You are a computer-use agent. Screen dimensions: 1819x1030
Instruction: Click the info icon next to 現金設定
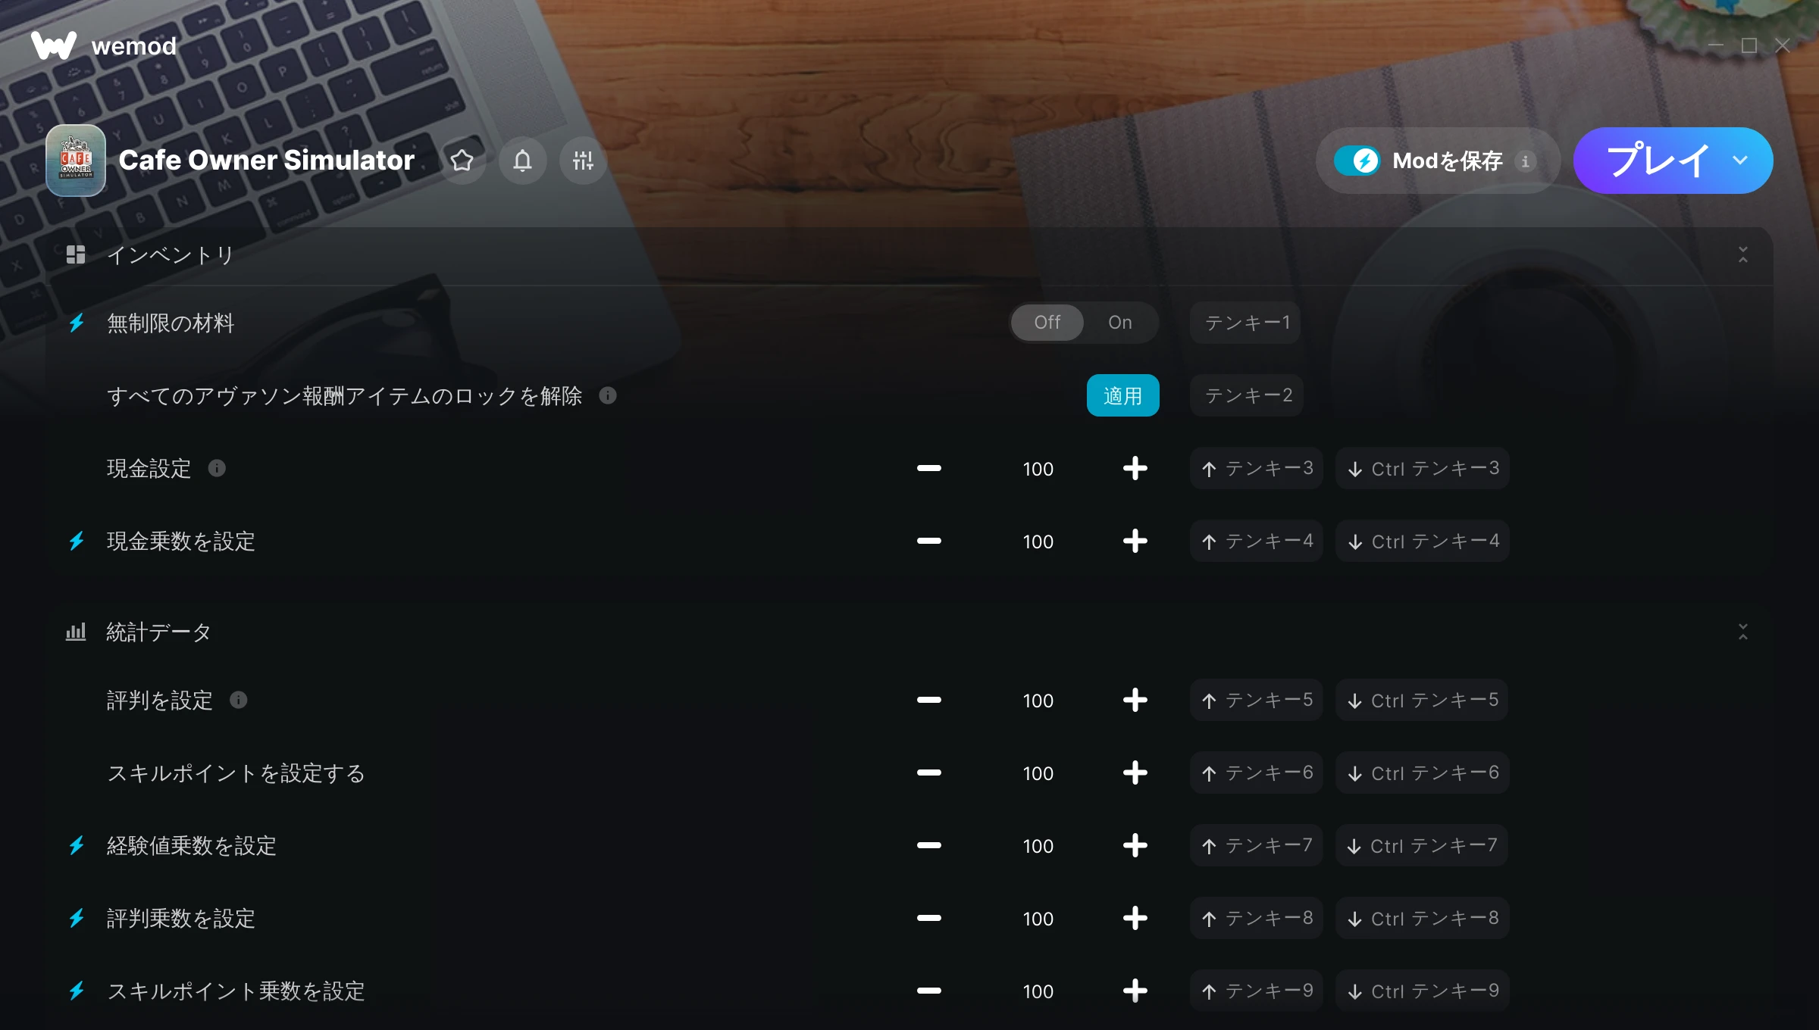point(217,468)
